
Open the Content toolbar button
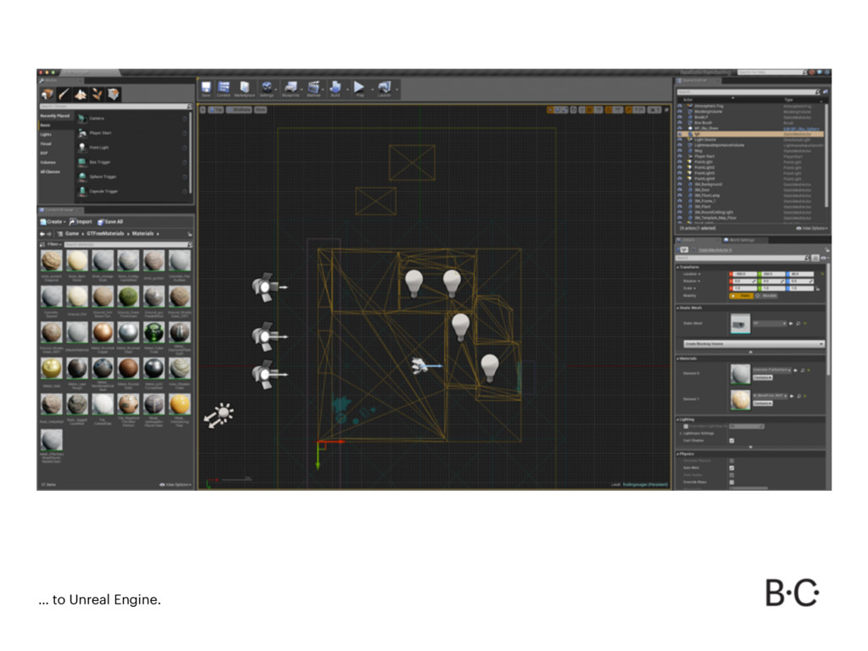coord(224,88)
